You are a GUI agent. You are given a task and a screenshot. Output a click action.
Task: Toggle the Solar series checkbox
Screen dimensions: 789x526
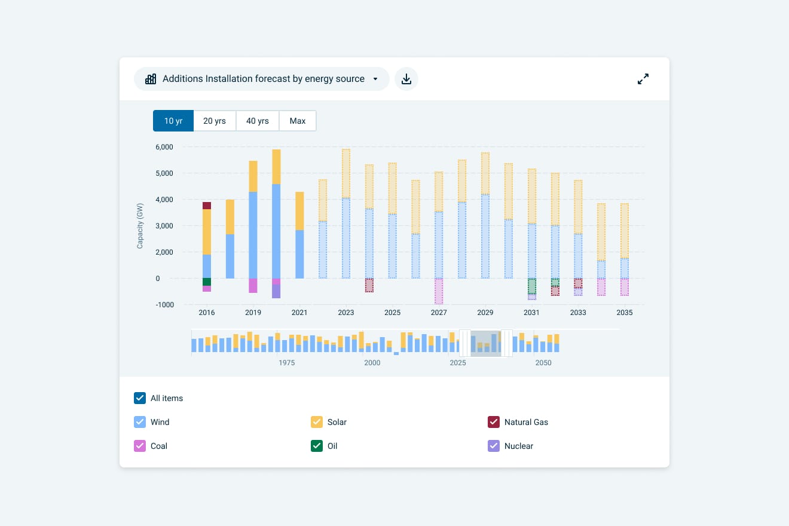coord(317,422)
